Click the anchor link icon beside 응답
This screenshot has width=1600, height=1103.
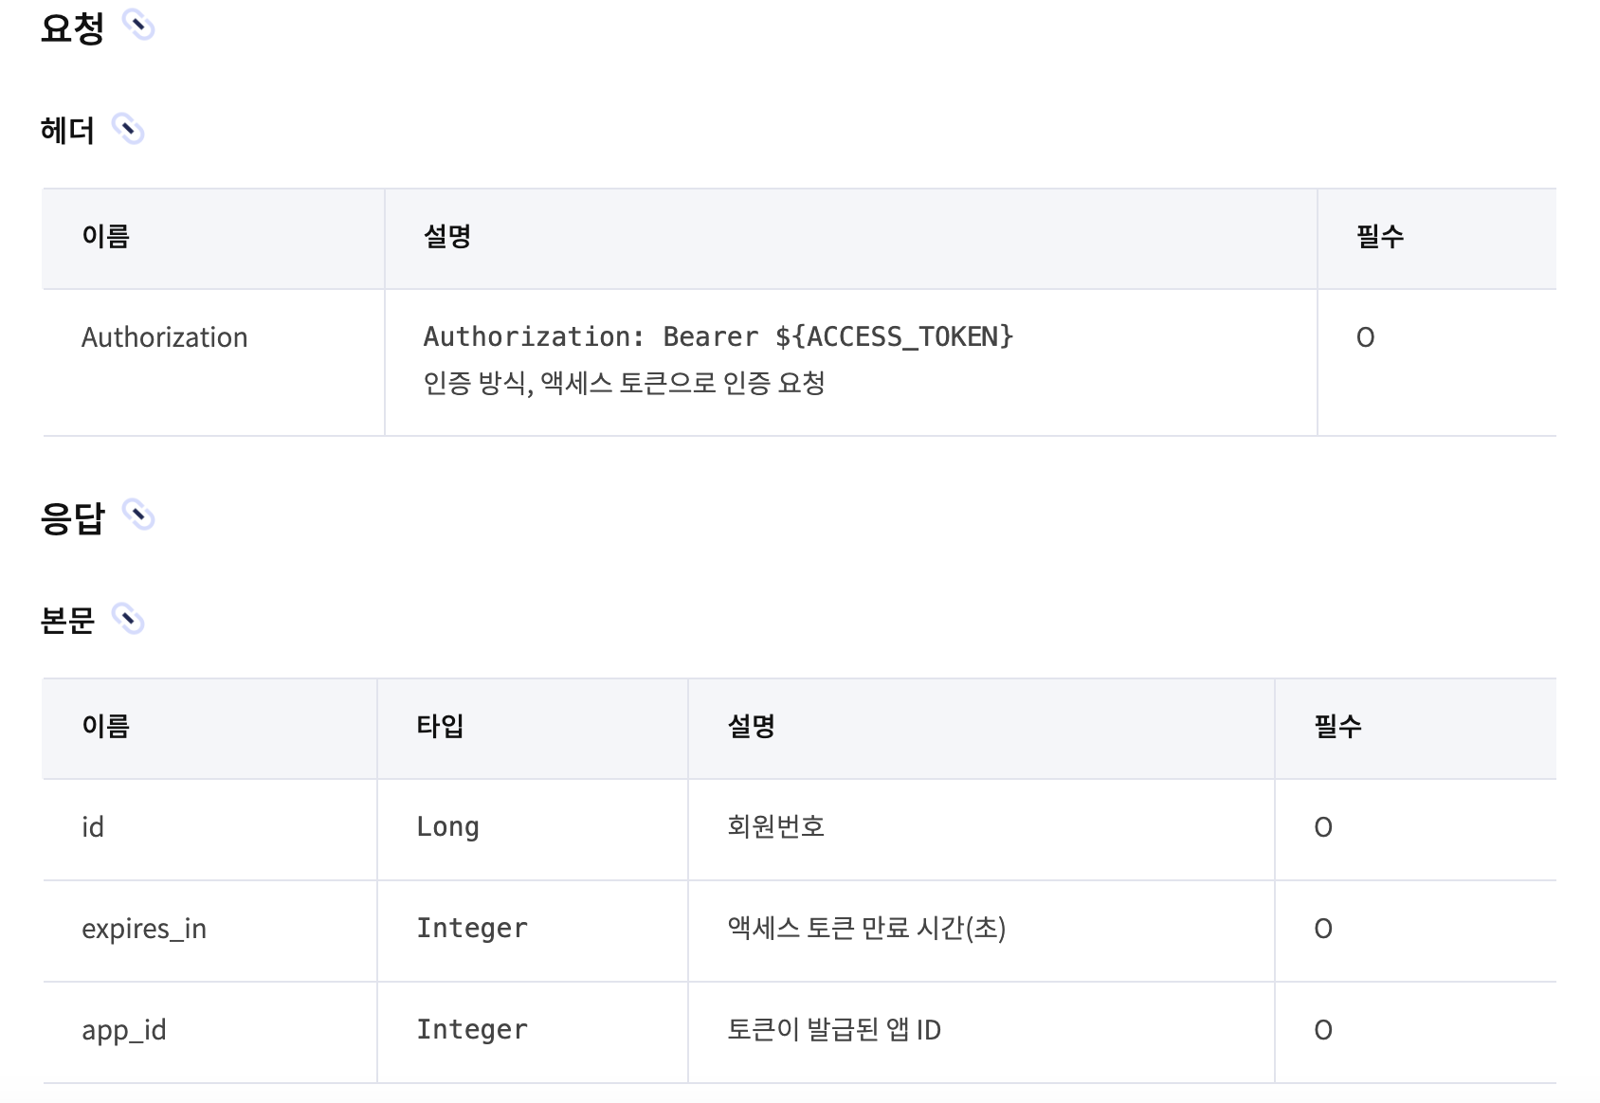(x=138, y=515)
